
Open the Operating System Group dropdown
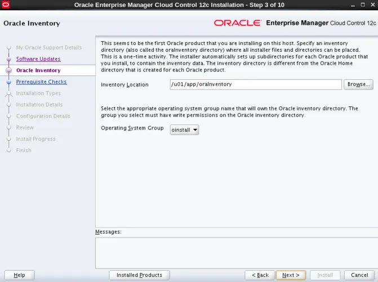point(184,130)
